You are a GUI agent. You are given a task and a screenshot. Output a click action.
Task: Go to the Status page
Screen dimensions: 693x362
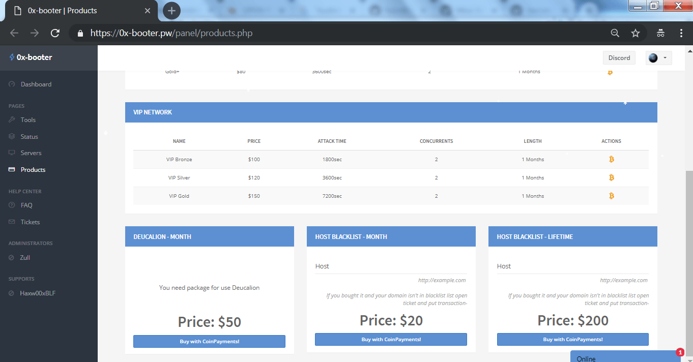[x=29, y=137]
